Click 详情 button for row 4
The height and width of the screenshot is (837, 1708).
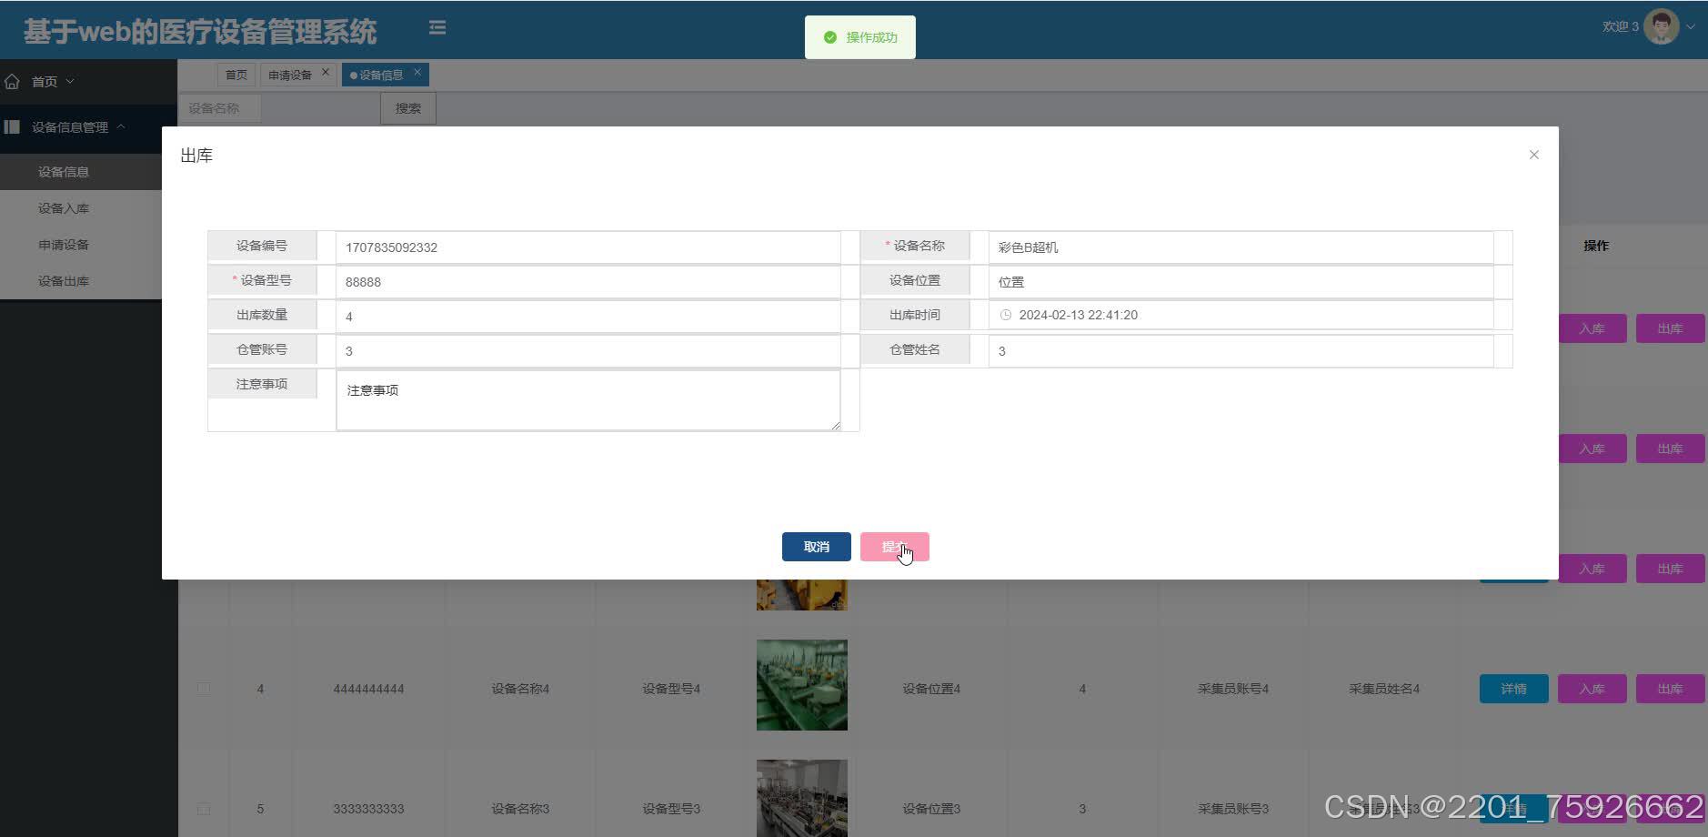[x=1513, y=689]
